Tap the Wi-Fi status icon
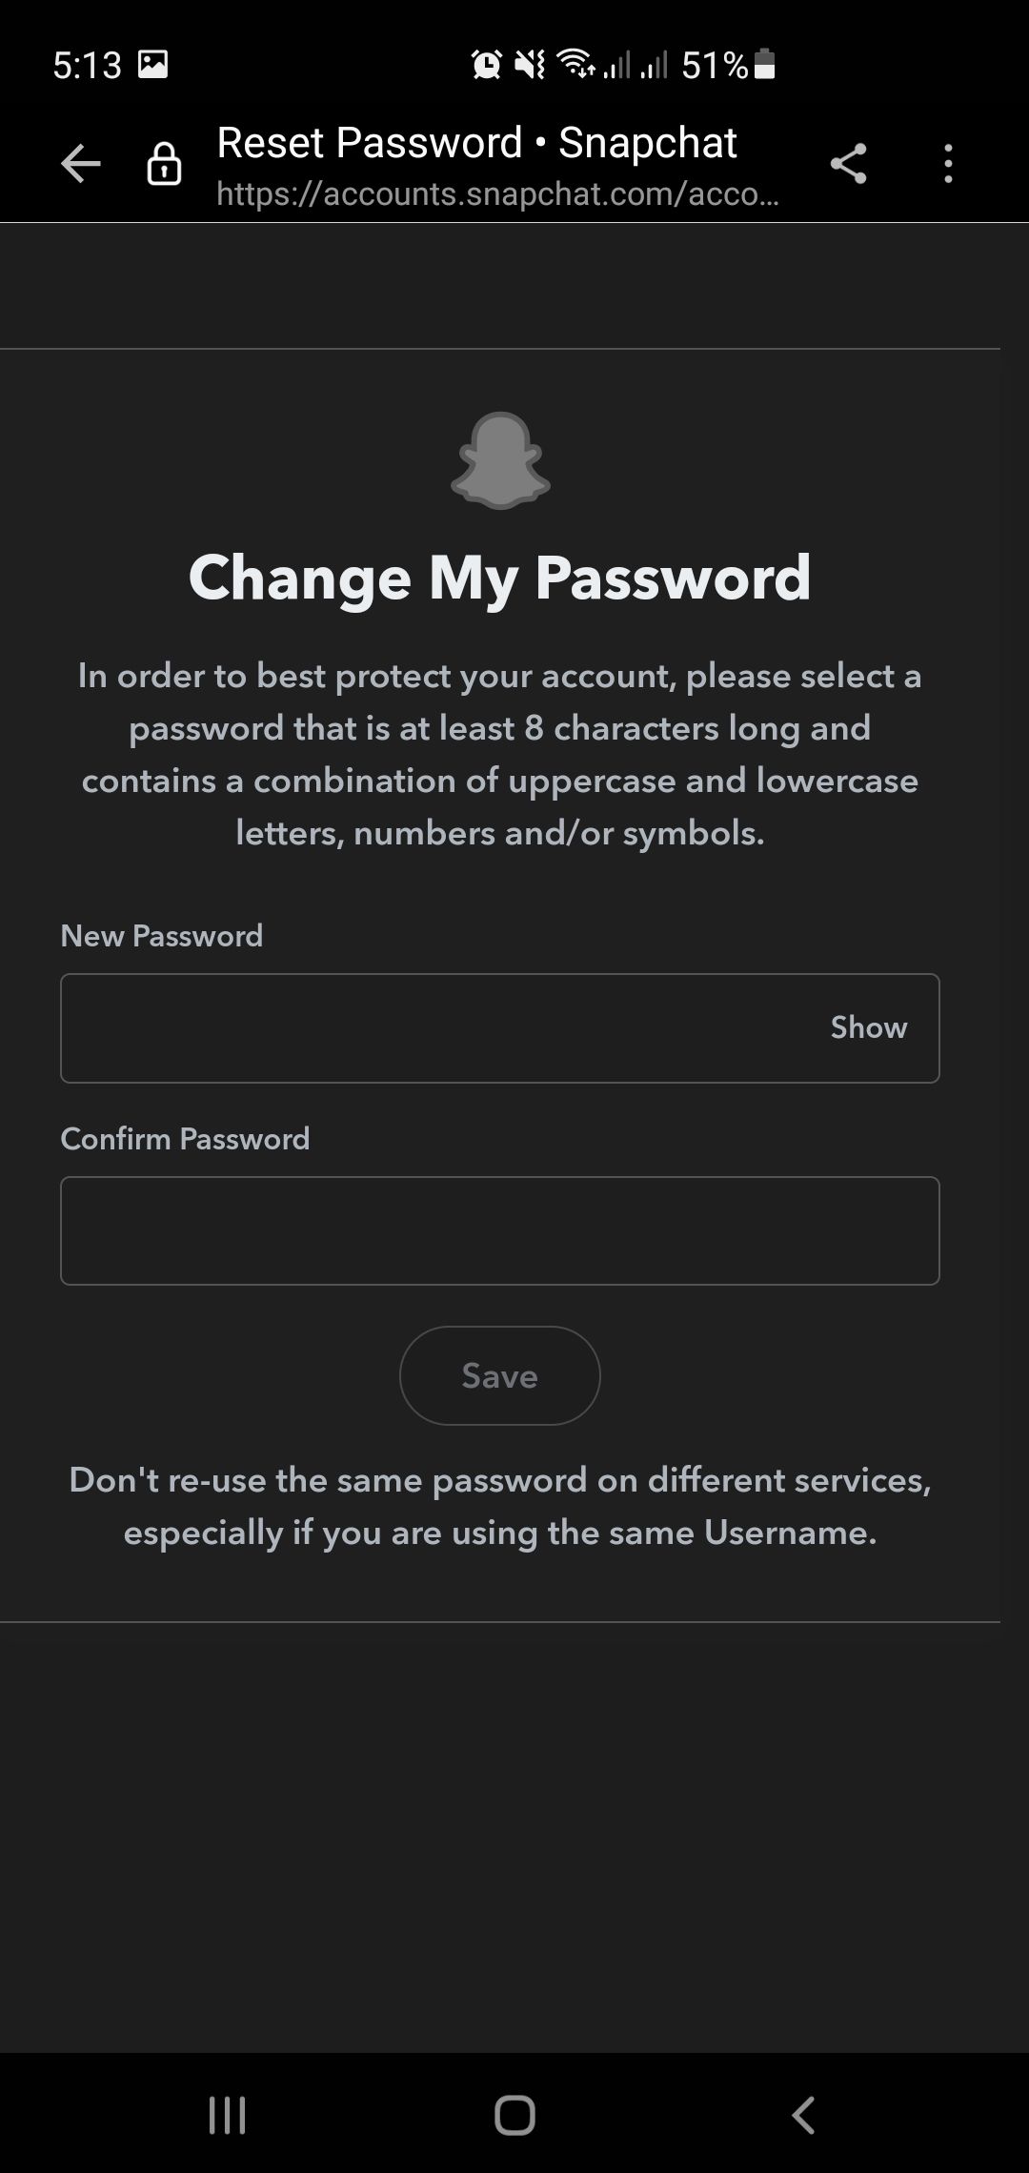 click(x=575, y=65)
